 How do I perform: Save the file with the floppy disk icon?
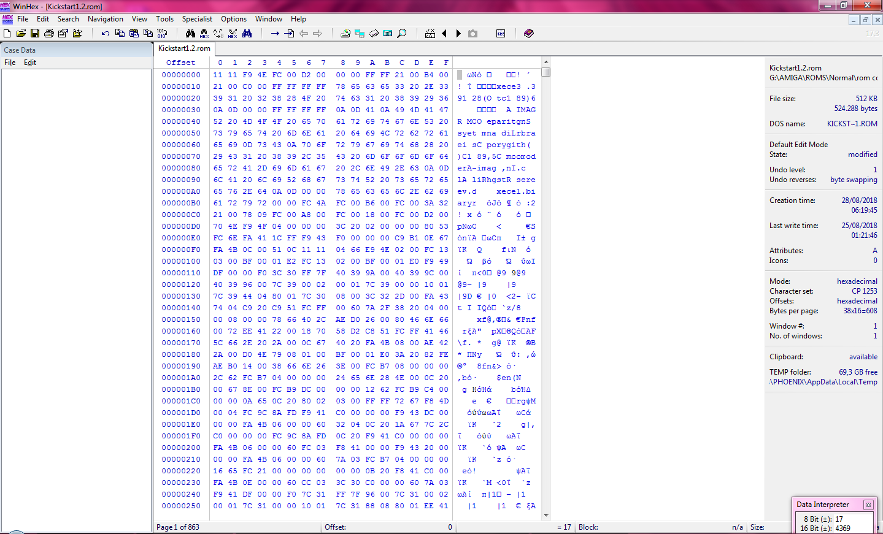(35, 33)
